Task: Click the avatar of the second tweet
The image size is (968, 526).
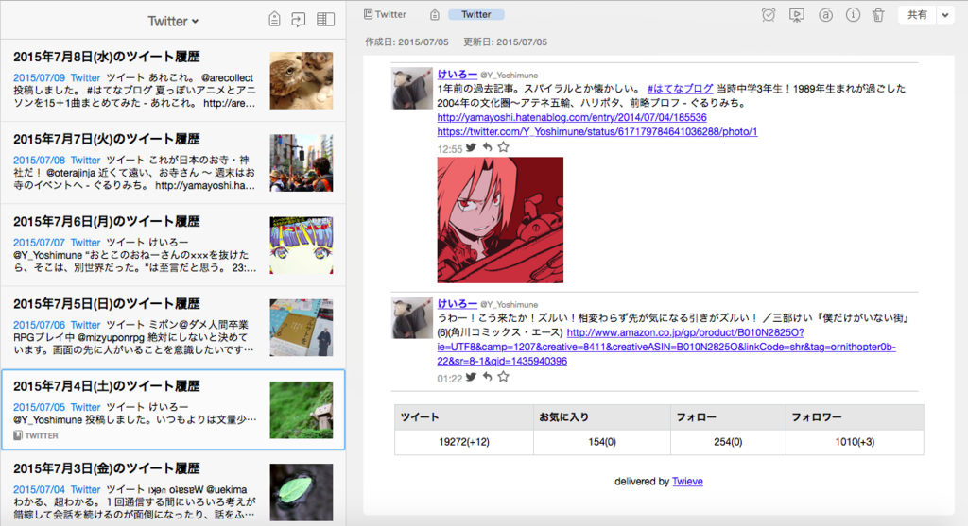Action: (412, 317)
